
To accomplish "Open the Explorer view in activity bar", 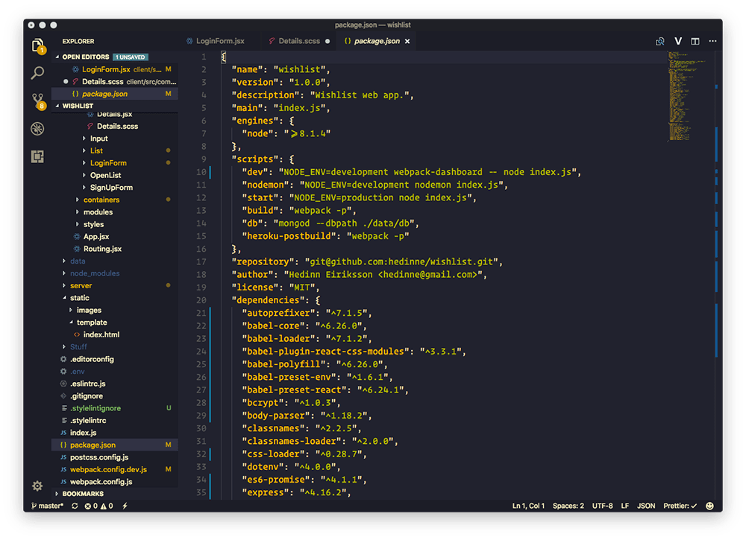I will click(37, 45).
